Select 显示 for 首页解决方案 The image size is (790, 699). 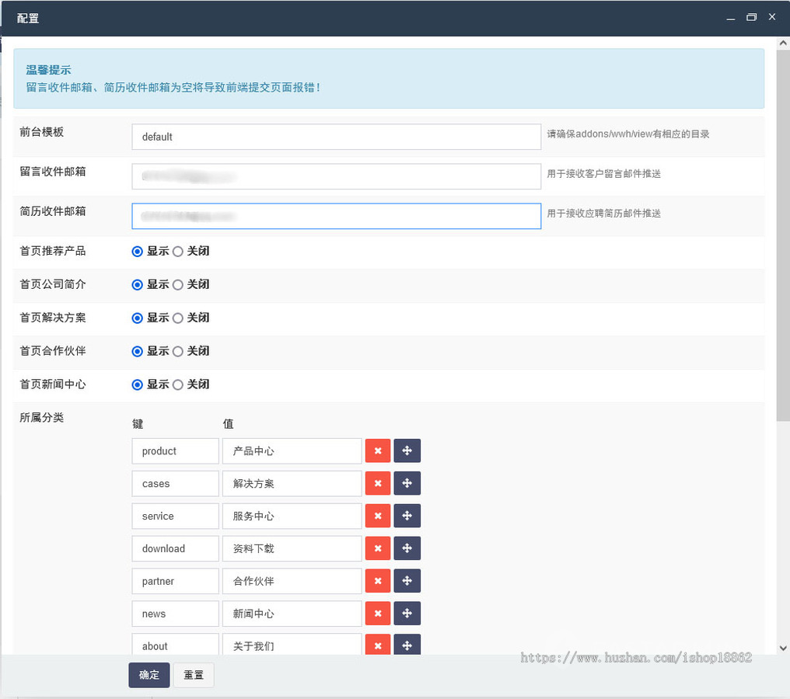click(137, 318)
